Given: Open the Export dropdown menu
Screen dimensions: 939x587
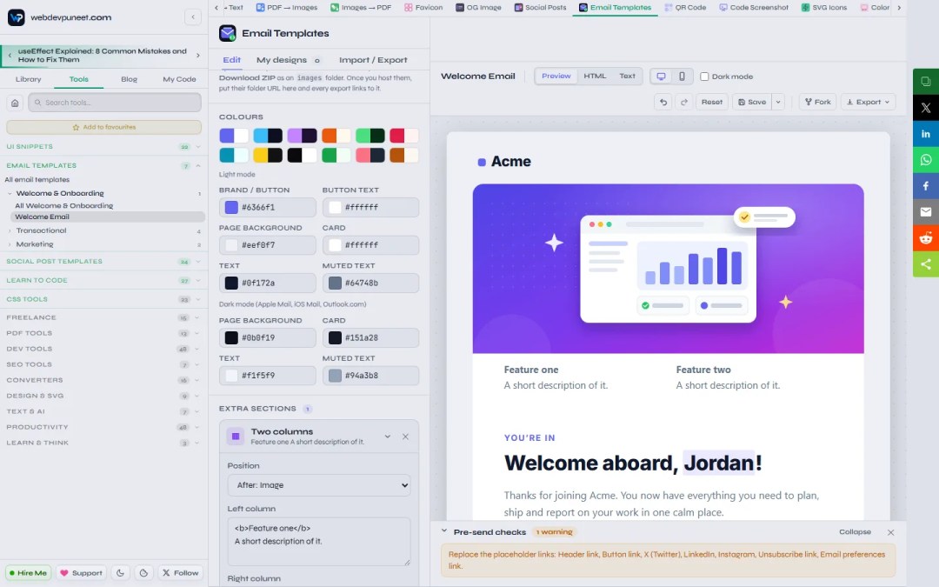Looking at the screenshot, I should click(869, 102).
